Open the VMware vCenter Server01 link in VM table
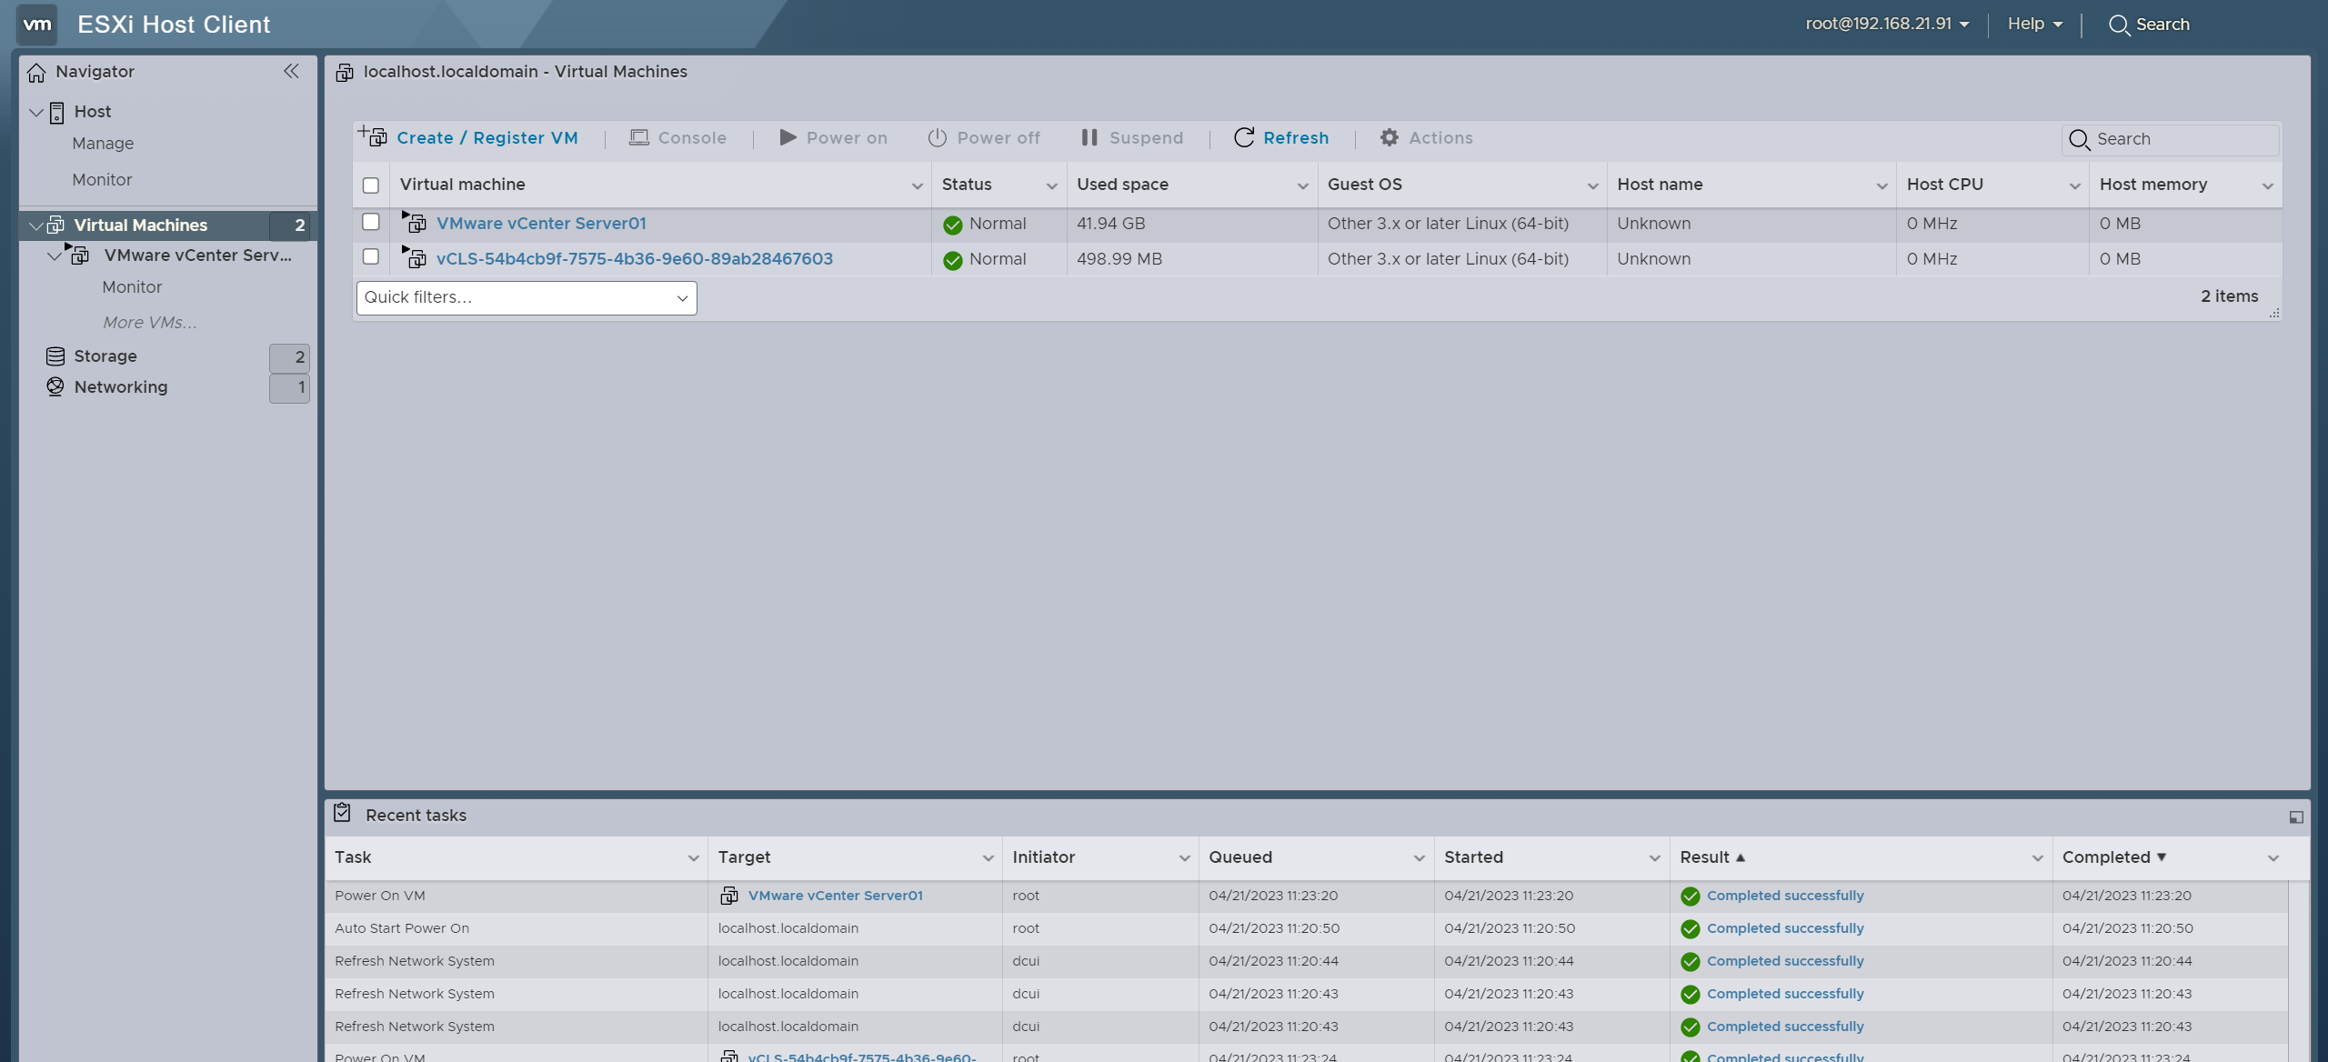This screenshot has height=1062, width=2328. click(x=541, y=224)
